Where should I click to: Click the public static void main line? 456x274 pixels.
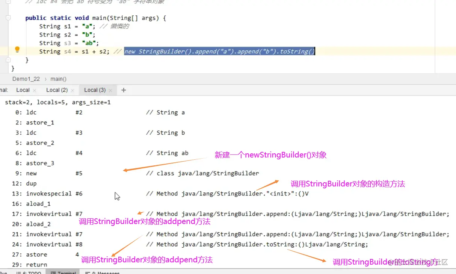(x=96, y=18)
